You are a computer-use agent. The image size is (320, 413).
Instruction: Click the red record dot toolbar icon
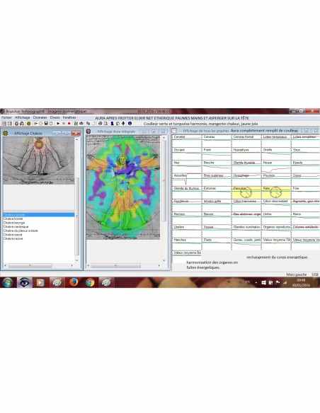(x=69, y=123)
